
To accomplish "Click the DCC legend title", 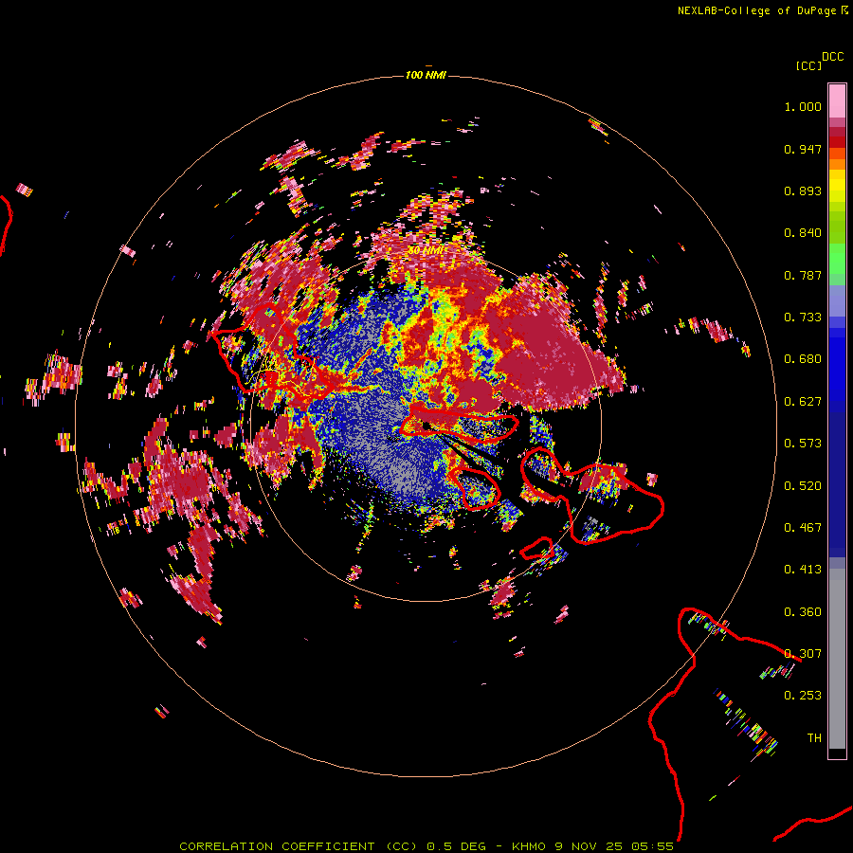I will coord(833,57).
